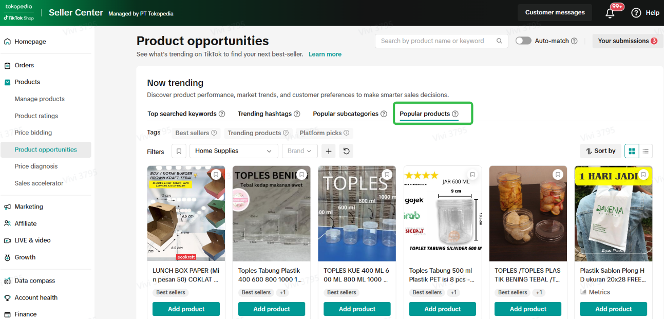
Task: Reset filters using the refresh icon
Action: click(x=347, y=151)
